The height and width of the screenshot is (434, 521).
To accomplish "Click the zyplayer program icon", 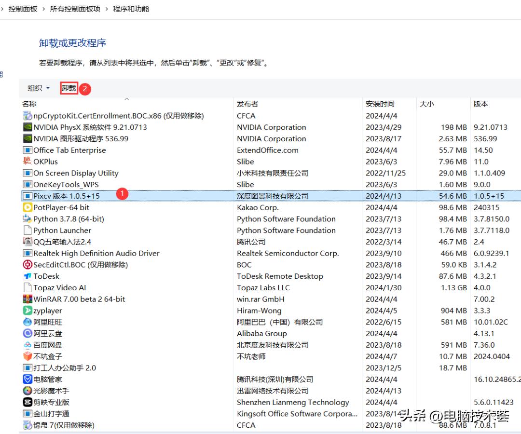I will (x=27, y=311).
